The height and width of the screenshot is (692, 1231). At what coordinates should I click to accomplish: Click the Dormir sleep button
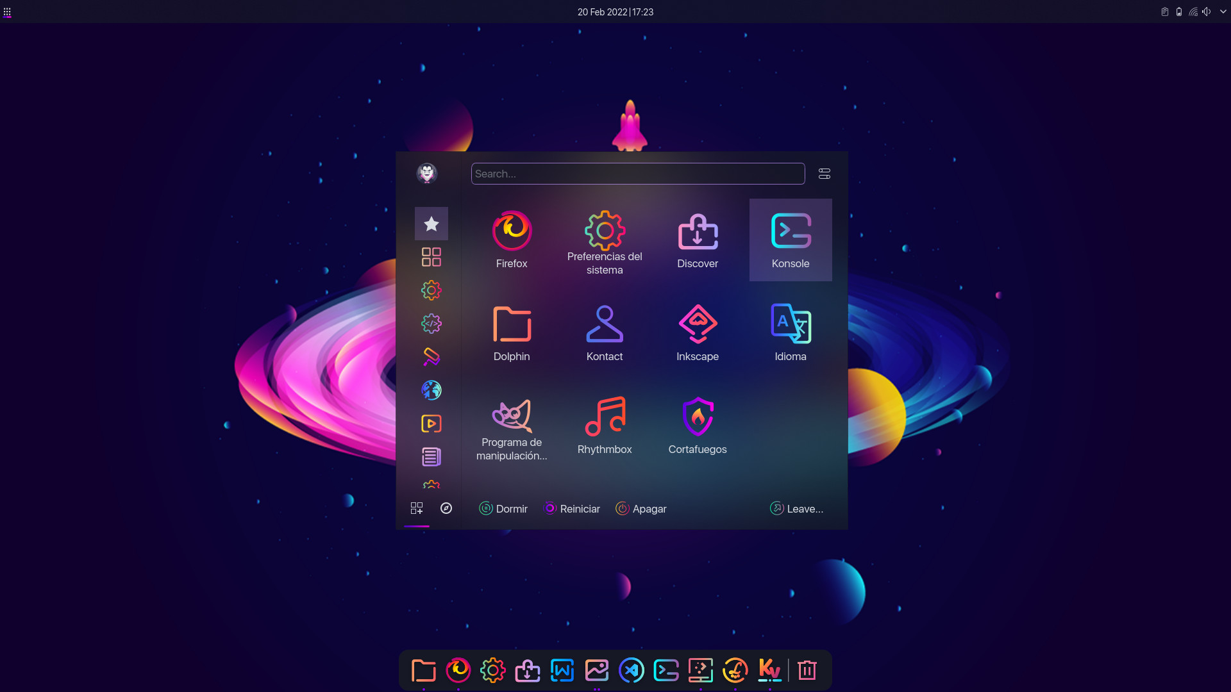click(x=503, y=509)
